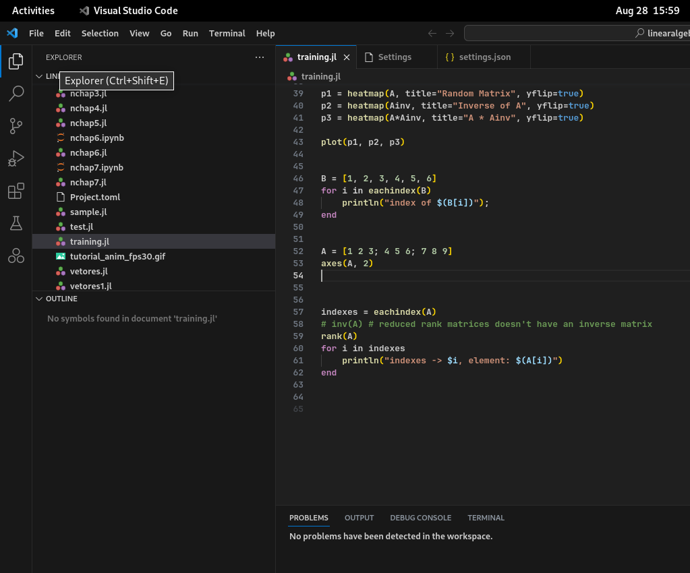The height and width of the screenshot is (573, 690).
Task: Open the Terminal menu
Action: [x=227, y=33]
